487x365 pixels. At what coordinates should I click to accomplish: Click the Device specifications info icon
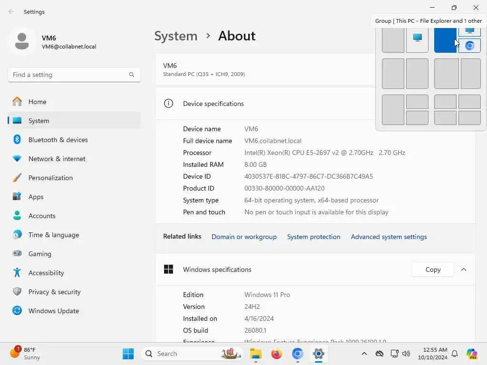coord(168,104)
